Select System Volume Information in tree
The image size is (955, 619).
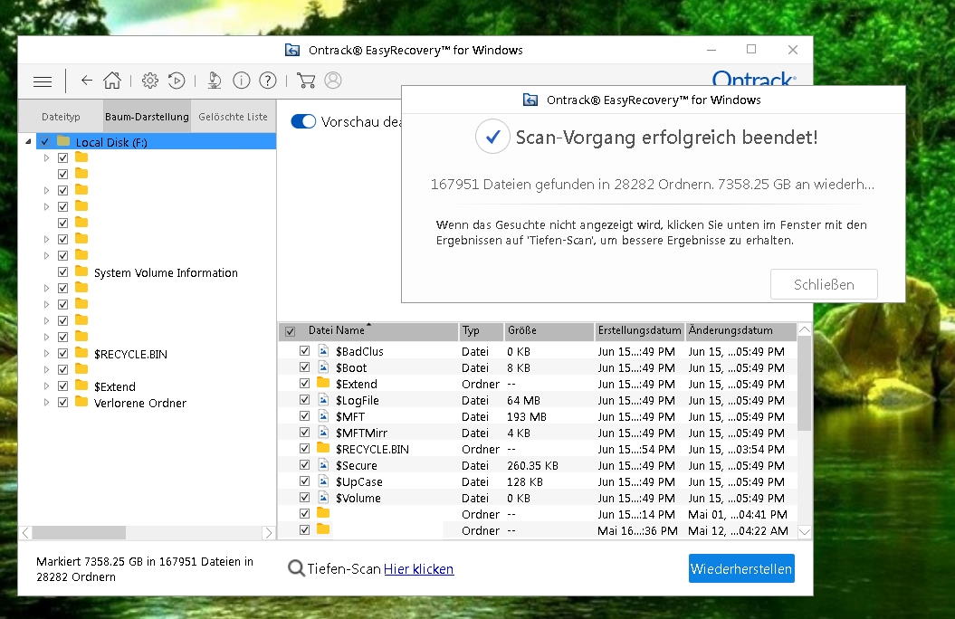click(x=166, y=272)
